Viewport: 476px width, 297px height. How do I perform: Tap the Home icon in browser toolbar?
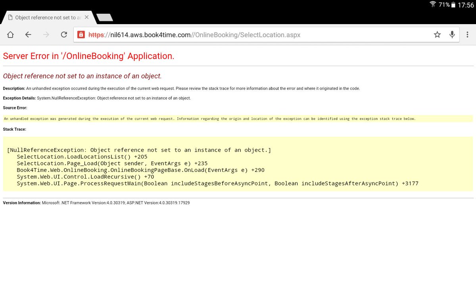pyautogui.click(x=10, y=35)
